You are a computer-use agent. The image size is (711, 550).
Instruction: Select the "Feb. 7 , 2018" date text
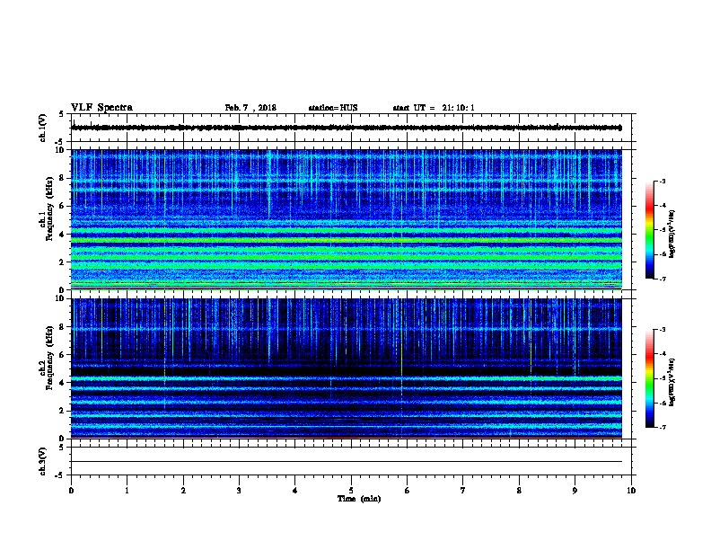(250, 108)
